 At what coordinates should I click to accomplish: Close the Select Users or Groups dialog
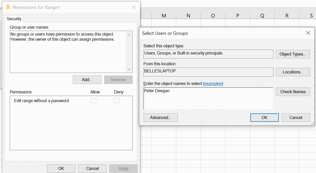pyautogui.click(x=308, y=33)
